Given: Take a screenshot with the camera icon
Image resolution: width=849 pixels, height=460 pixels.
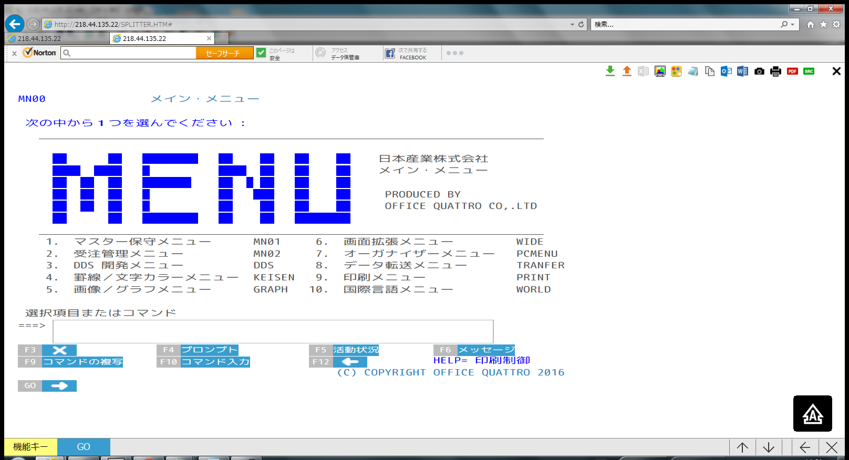Looking at the screenshot, I should (759, 71).
